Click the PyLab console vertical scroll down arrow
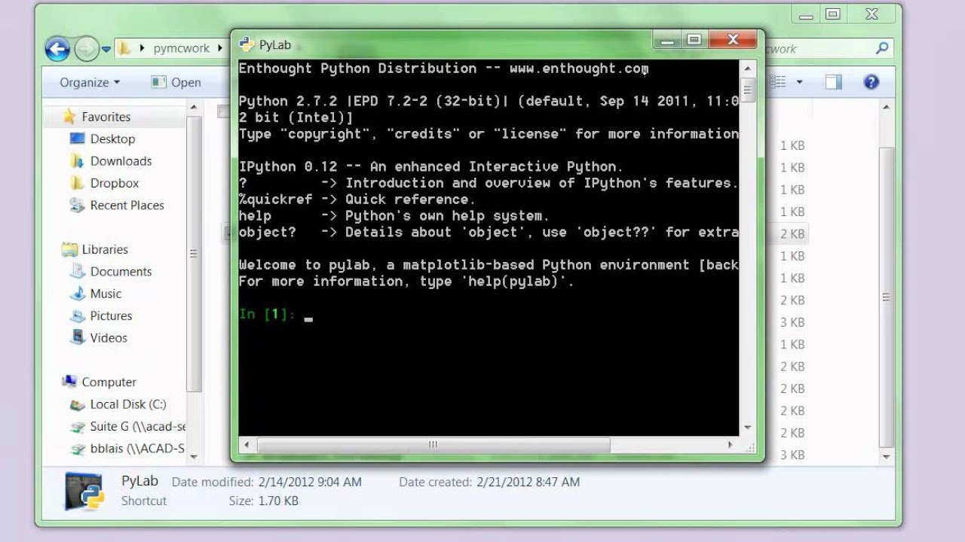The image size is (965, 542). pos(748,428)
